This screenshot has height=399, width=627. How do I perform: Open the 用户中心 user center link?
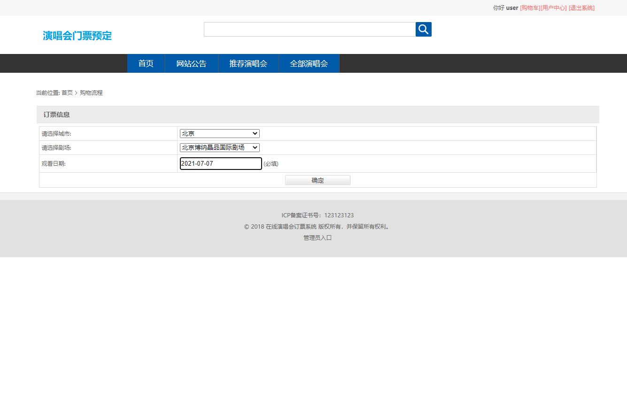point(554,8)
